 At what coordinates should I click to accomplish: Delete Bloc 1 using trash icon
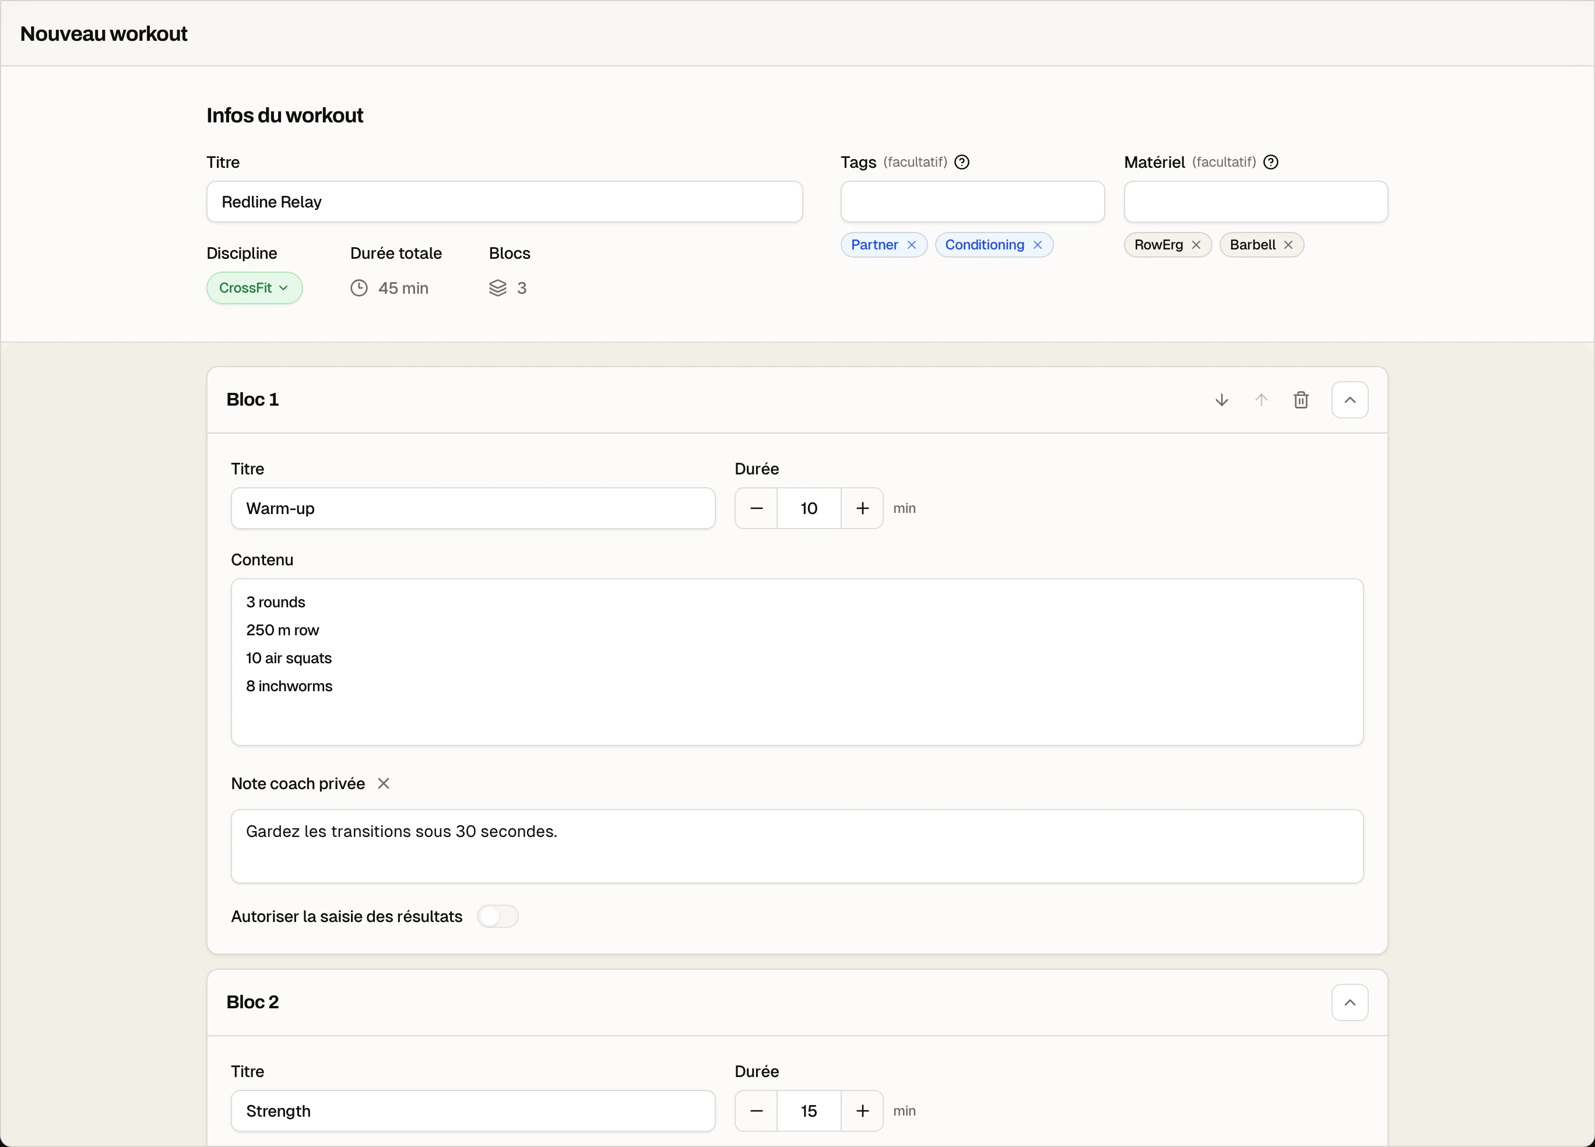click(1301, 400)
